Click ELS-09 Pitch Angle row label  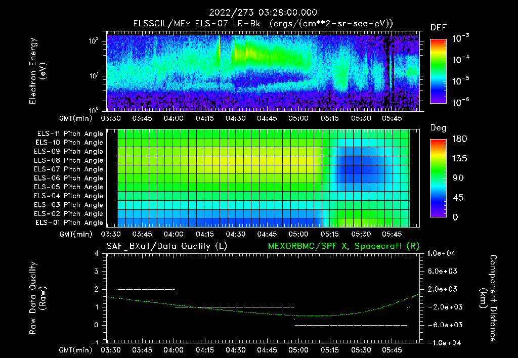tap(69, 152)
